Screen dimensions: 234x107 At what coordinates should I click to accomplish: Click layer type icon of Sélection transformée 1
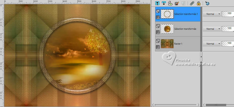pyautogui.click(x=158, y=11)
